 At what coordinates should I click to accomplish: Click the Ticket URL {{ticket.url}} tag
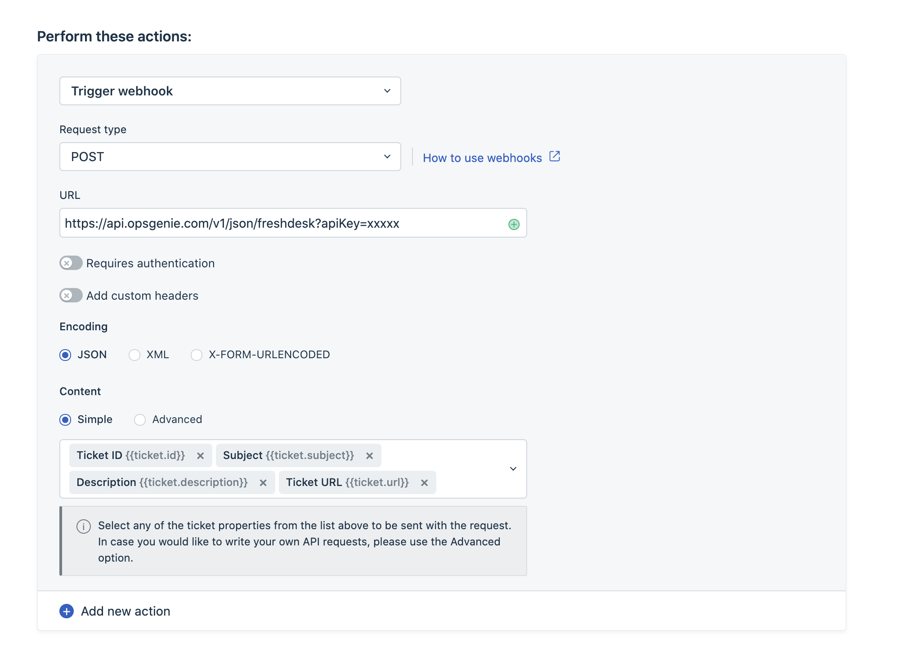(x=357, y=482)
